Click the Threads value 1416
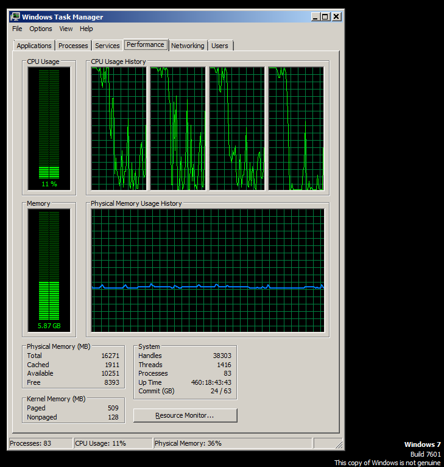The width and height of the screenshot is (444, 467). tap(224, 365)
